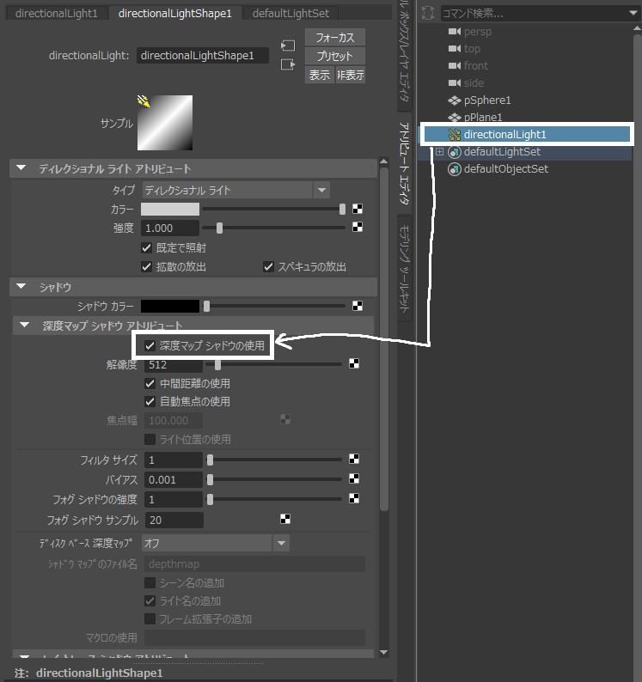
Task: Open texture map button for カラー
Action: [358, 209]
